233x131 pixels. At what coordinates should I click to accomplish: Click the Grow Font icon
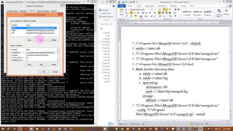pyautogui.click(x=151, y=16)
